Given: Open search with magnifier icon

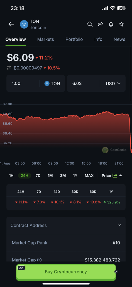Looking at the screenshot, I should tap(90, 24).
